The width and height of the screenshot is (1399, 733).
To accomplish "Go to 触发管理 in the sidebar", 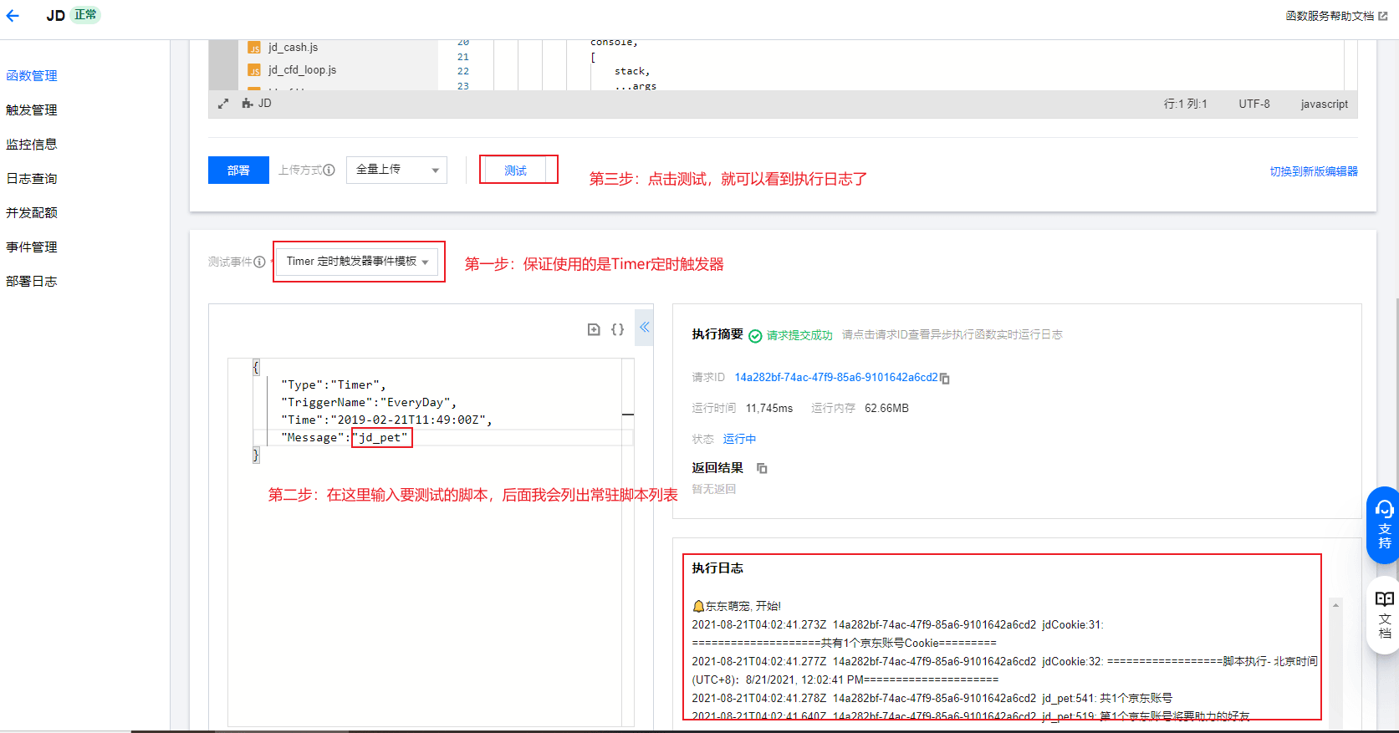I will [x=32, y=109].
